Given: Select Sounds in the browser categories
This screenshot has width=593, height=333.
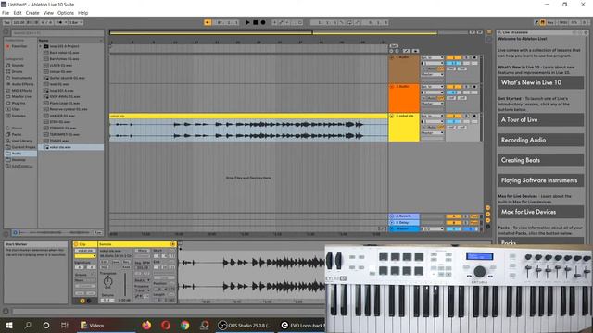Looking at the screenshot, I should pyautogui.click(x=18, y=66).
